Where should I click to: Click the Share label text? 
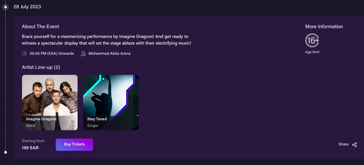pyautogui.click(x=343, y=144)
